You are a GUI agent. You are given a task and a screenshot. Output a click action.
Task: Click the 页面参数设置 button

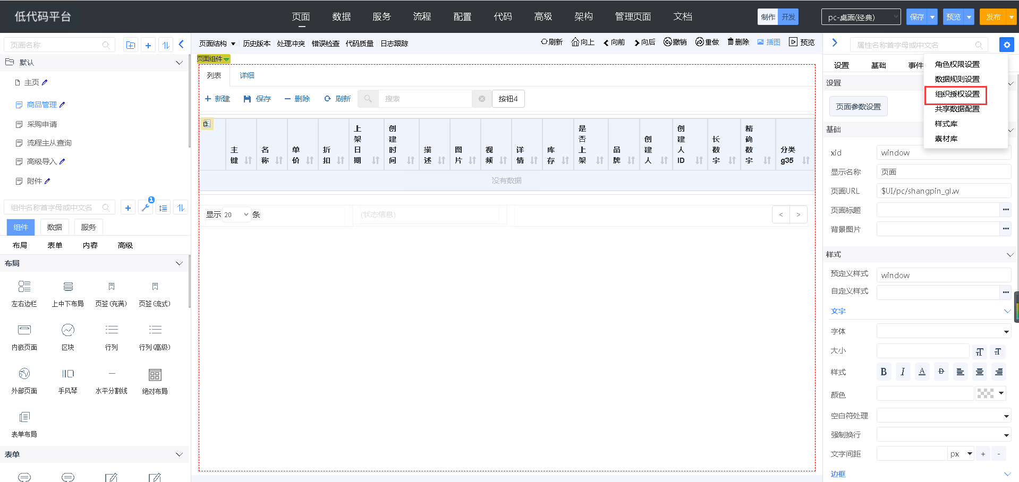tap(858, 107)
